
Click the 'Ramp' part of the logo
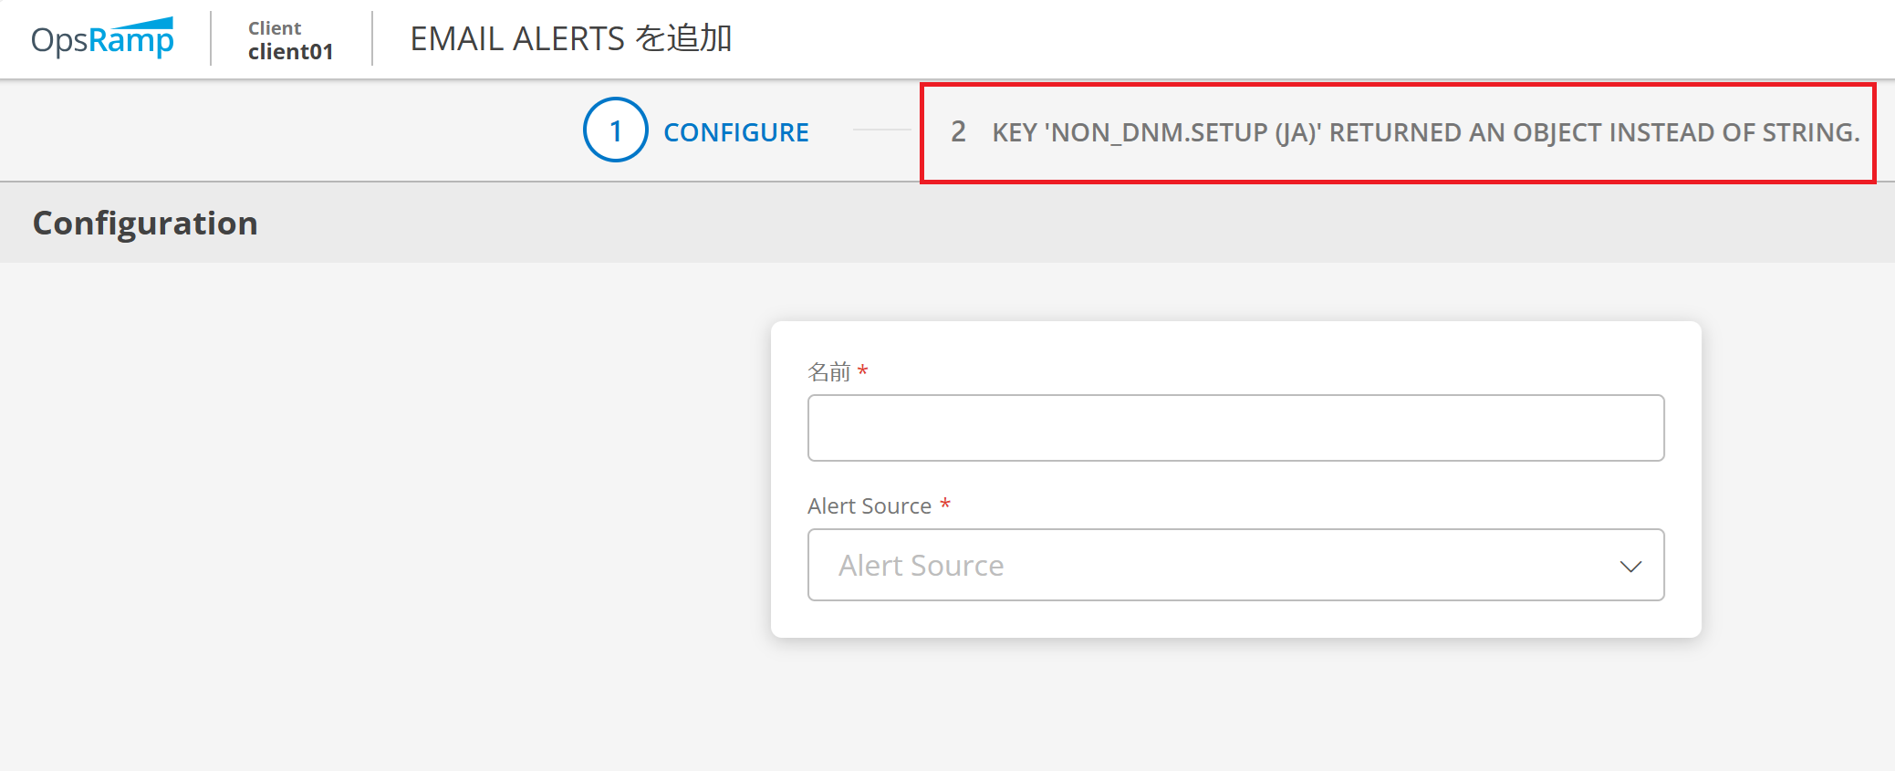pos(131,39)
